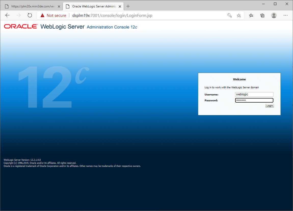The image size is (293, 211).
Task: Open the user profile avatar
Action: click(274, 15)
